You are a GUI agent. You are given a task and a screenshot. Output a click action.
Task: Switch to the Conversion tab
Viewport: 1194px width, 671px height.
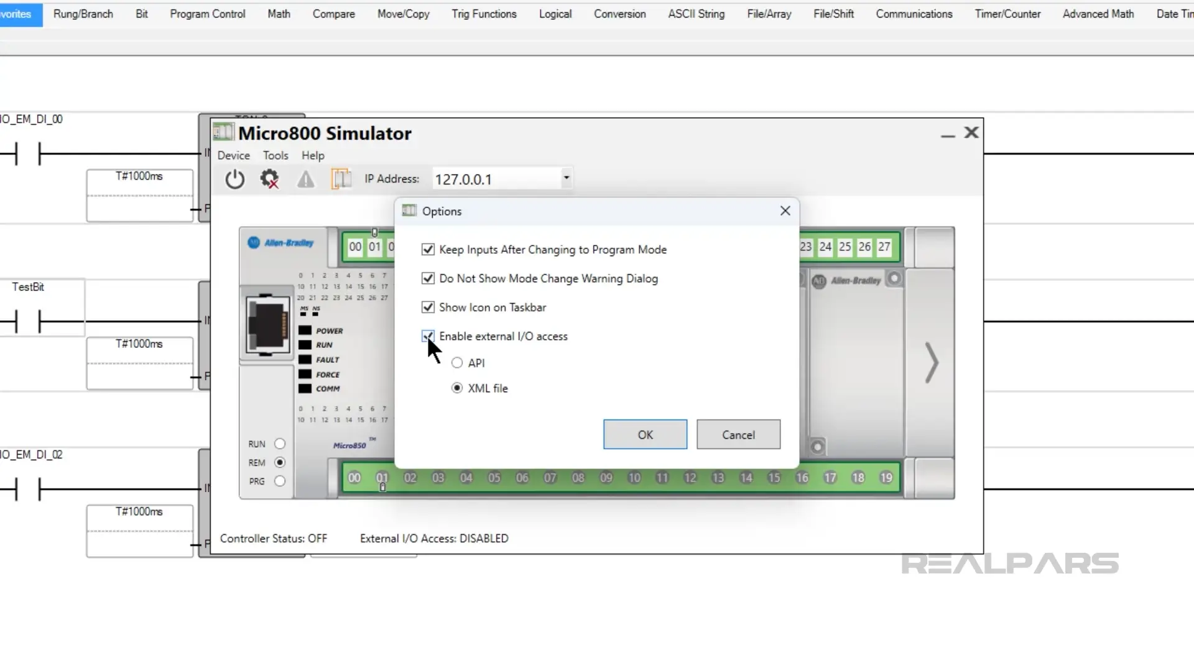[619, 14]
